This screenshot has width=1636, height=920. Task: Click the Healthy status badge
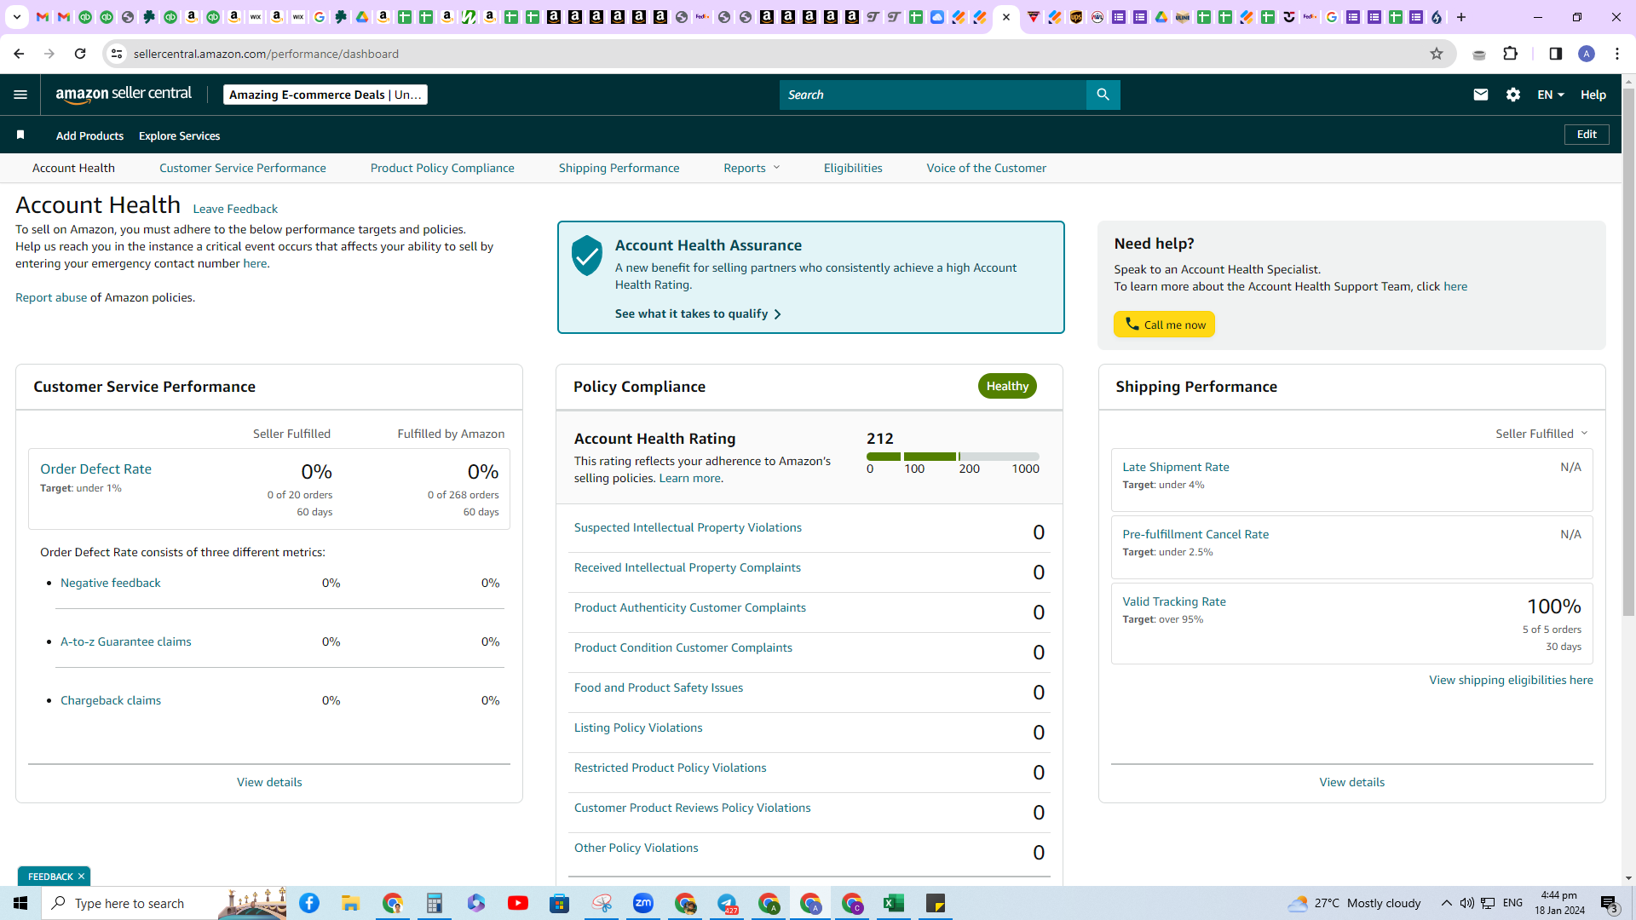pos(1007,386)
